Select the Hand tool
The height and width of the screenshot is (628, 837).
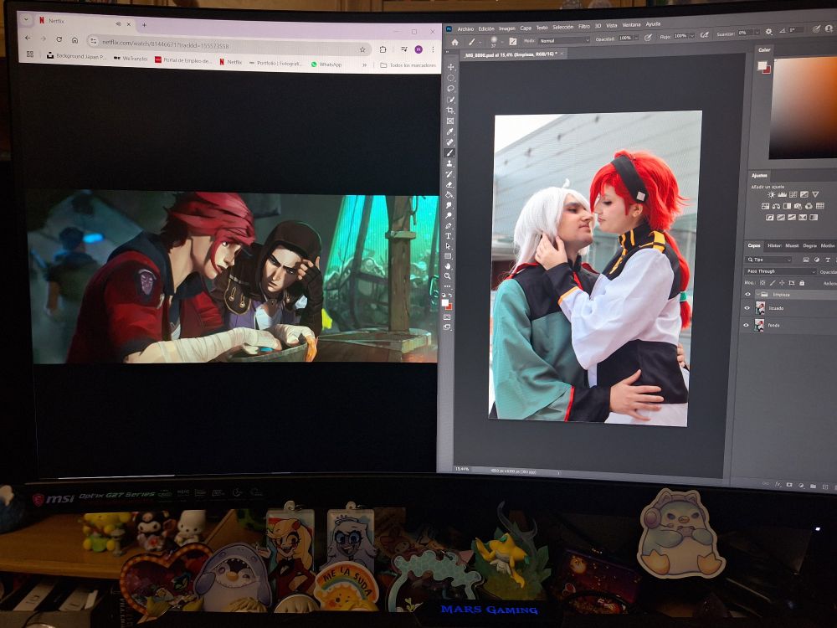tap(449, 266)
